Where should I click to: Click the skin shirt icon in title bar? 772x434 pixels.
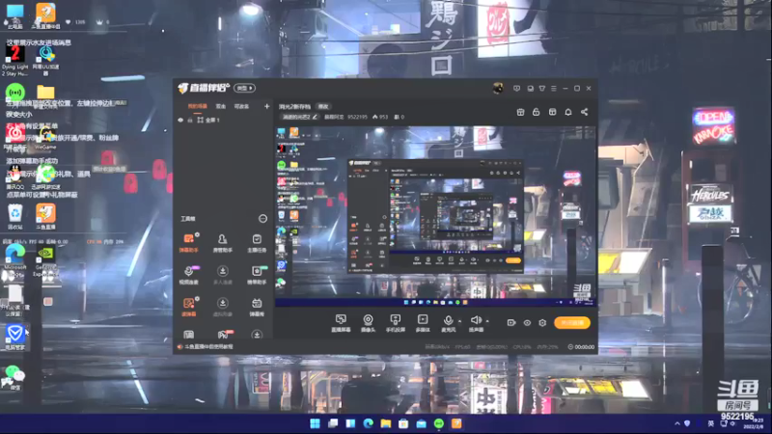point(541,89)
